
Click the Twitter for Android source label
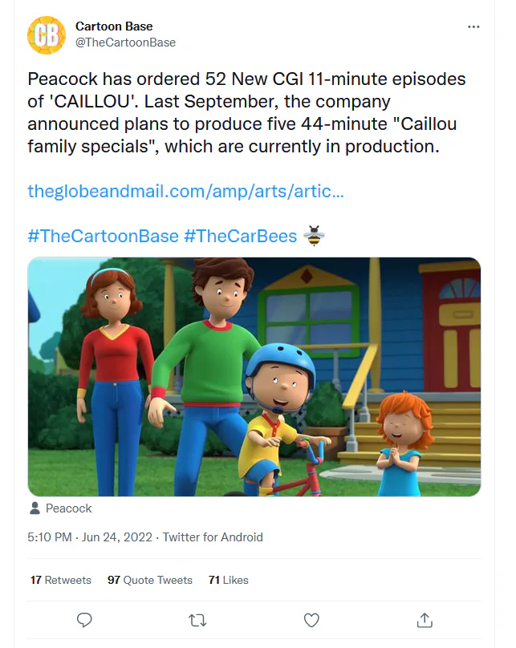pyautogui.click(x=213, y=537)
